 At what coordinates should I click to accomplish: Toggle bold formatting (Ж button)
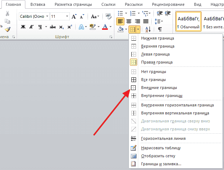pyautogui.click(x=23, y=27)
